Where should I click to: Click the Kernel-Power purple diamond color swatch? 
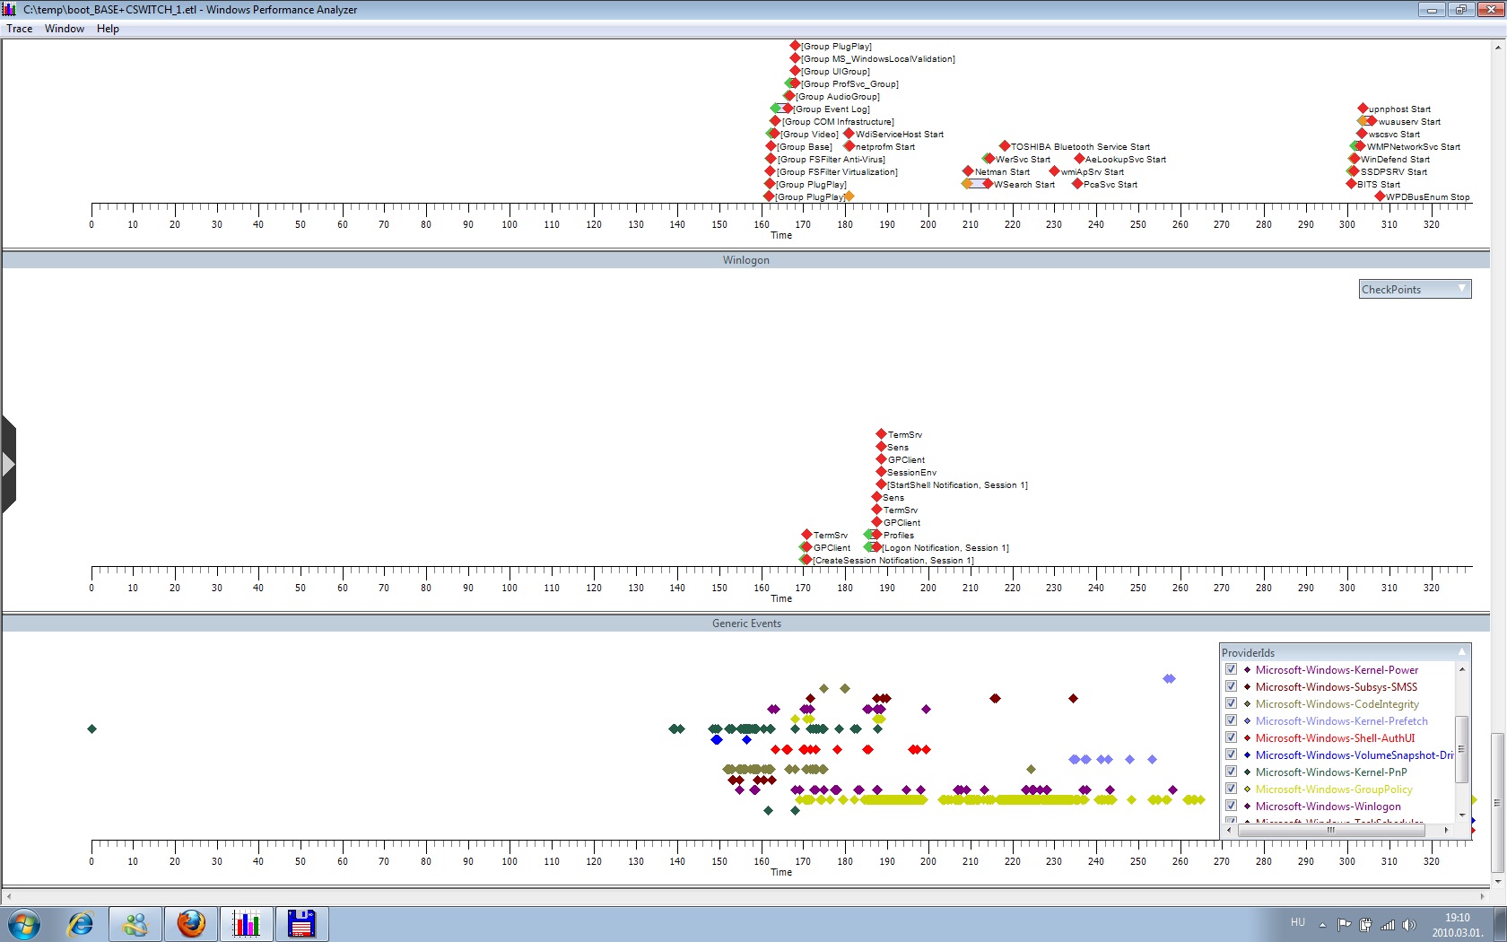[1247, 670]
